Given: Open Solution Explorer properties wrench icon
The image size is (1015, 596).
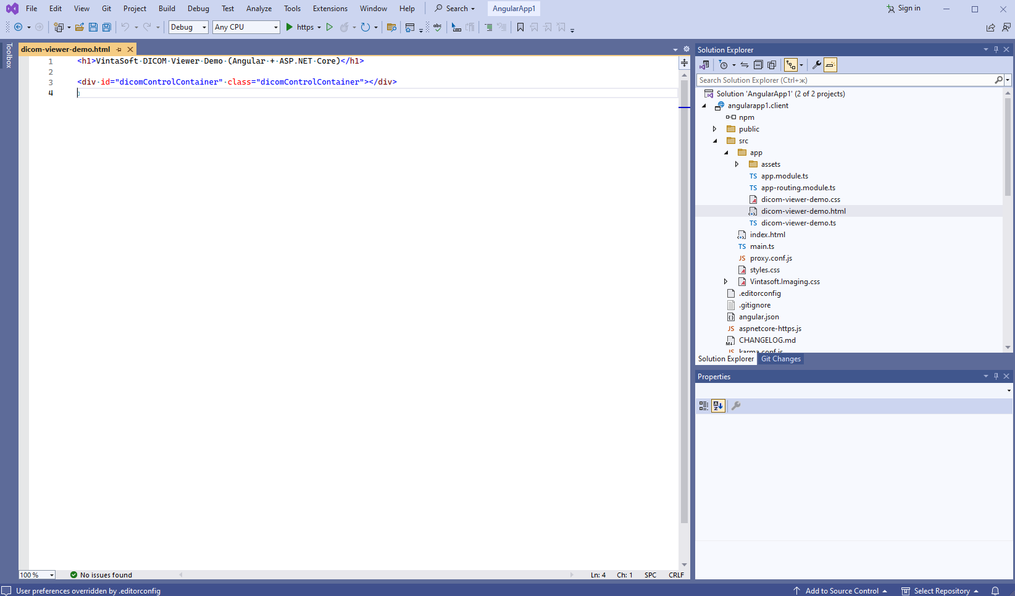Looking at the screenshot, I should [x=816, y=65].
